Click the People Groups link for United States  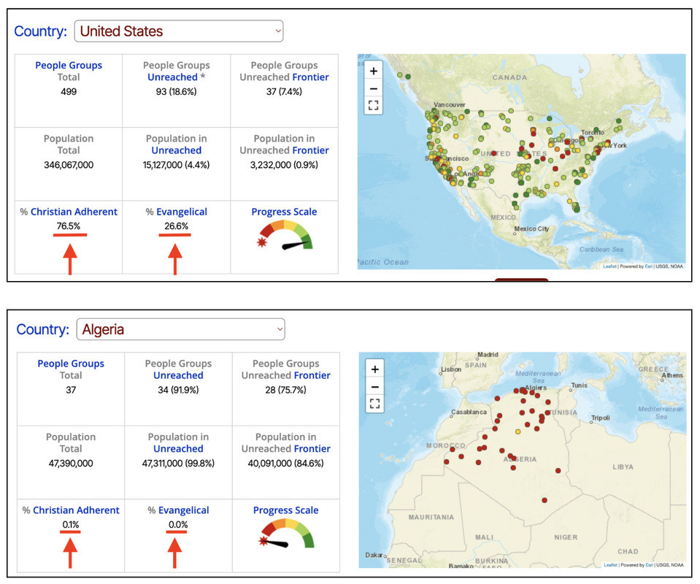pyautogui.click(x=69, y=65)
